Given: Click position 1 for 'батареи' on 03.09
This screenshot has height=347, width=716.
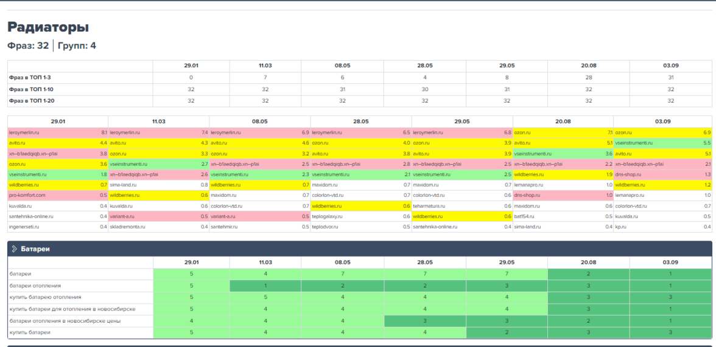Looking at the screenshot, I should (670, 274).
